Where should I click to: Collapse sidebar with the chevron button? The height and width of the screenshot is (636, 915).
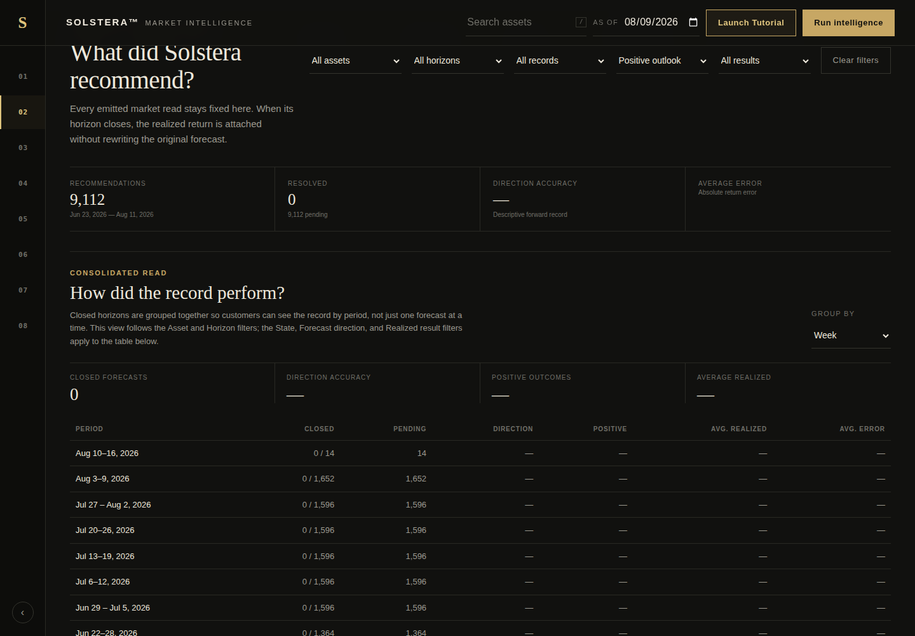pos(23,612)
